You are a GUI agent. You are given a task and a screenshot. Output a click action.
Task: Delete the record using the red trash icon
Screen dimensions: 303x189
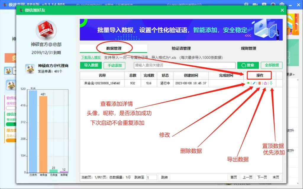pos(260,83)
